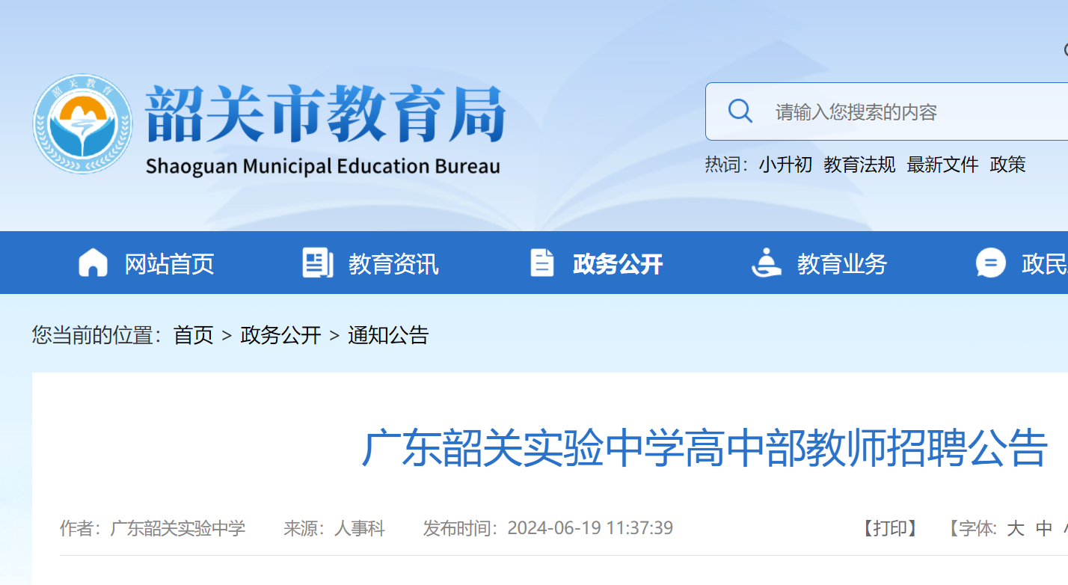Select the 政务公开 navigation tab
The height and width of the screenshot is (585, 1068).
click(x=618, y=264)
